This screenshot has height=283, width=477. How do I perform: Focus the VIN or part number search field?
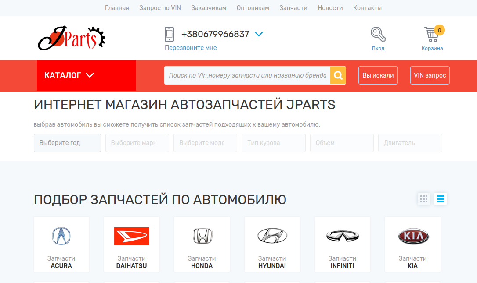[247, 75]
